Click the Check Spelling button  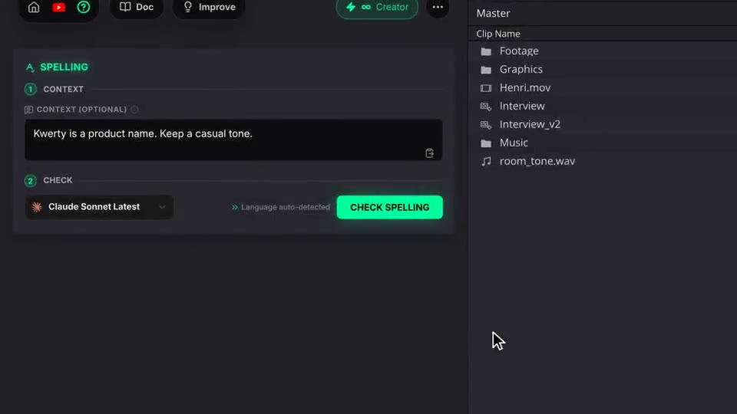coord(390,207)
